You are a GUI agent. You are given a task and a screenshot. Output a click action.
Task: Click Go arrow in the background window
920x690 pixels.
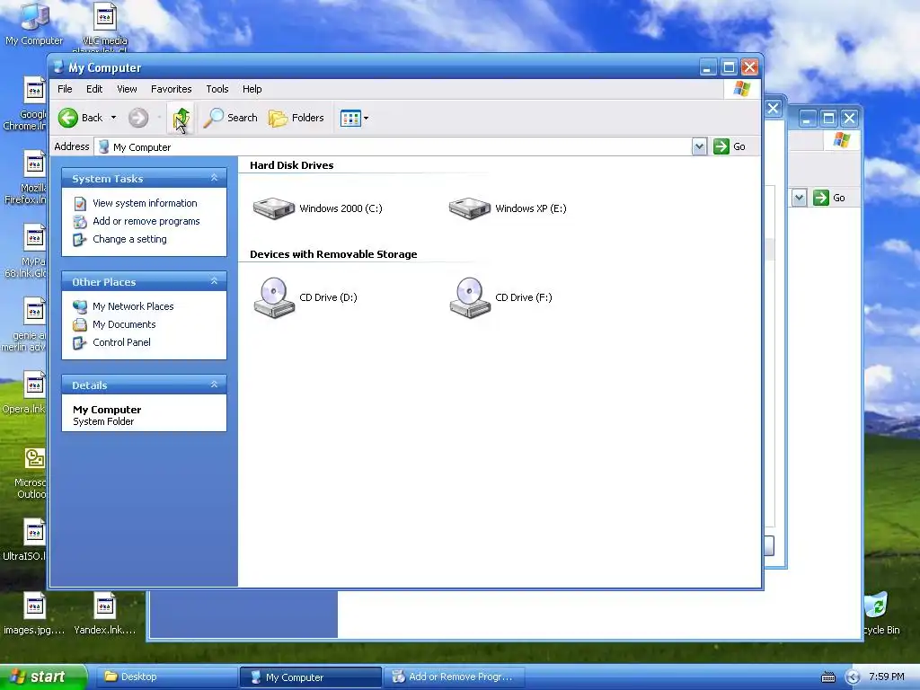tap(821, 198)
